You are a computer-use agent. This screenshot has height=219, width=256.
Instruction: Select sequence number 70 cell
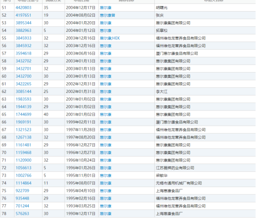point(7,152)
